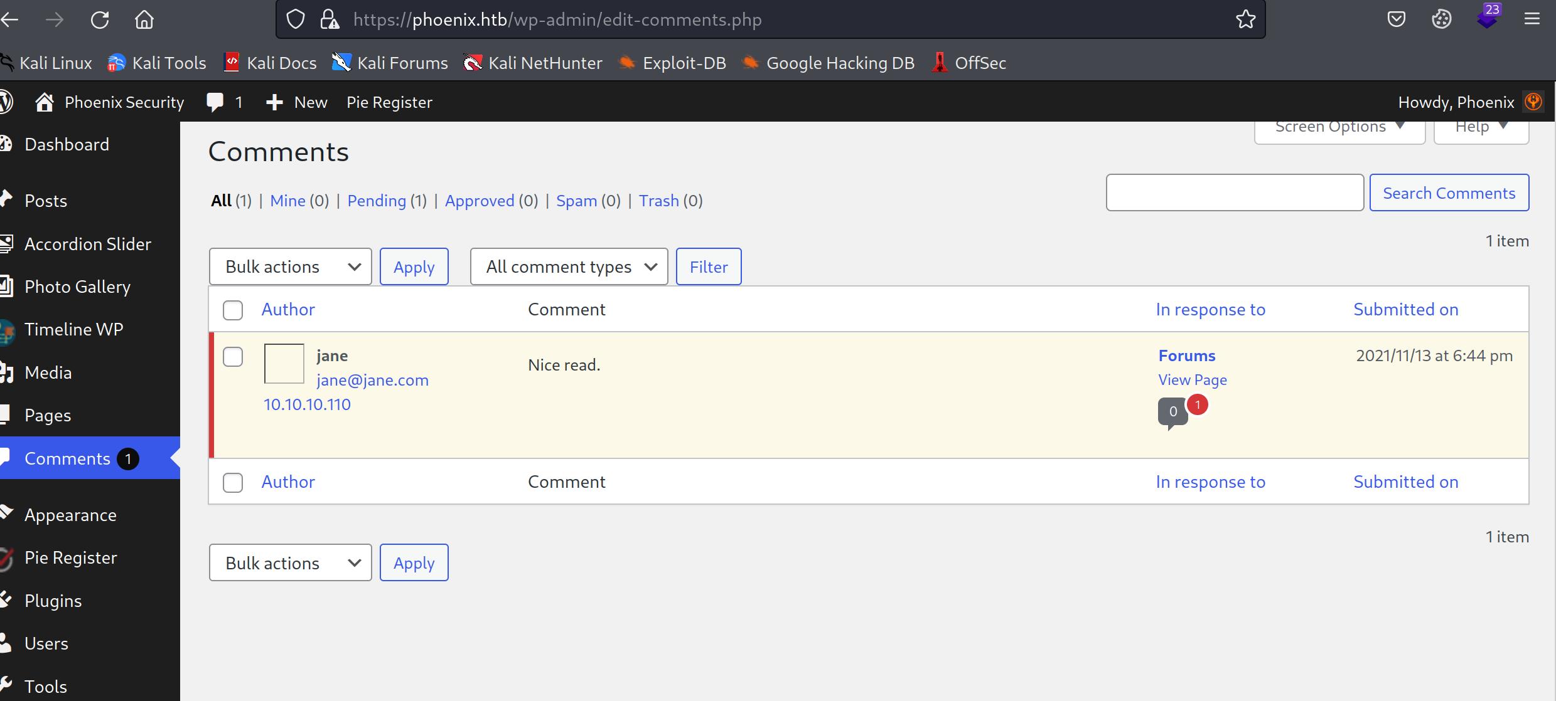Bookmark page with the star icon
Viewport: 1556px width, 701px height.
pos(1245,20)
